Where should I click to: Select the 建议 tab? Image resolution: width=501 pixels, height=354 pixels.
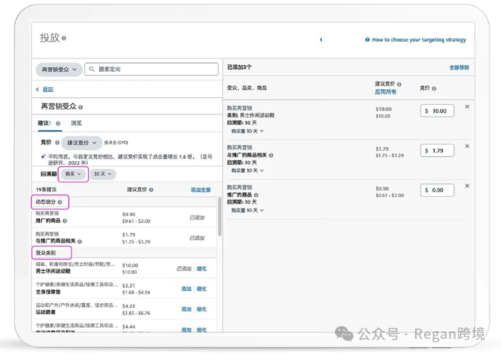pos(44,123)
